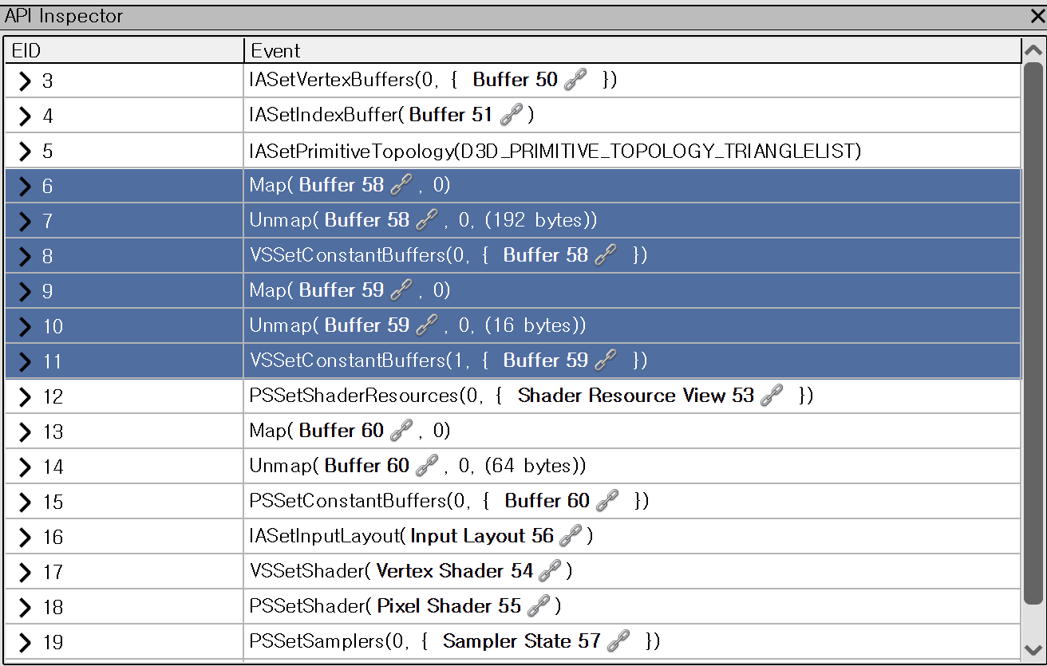
Task: Follow the Buffer 50 resource link
Action: [515, 80]
